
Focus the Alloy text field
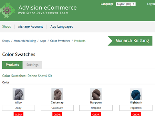click(x=18, y=108)
